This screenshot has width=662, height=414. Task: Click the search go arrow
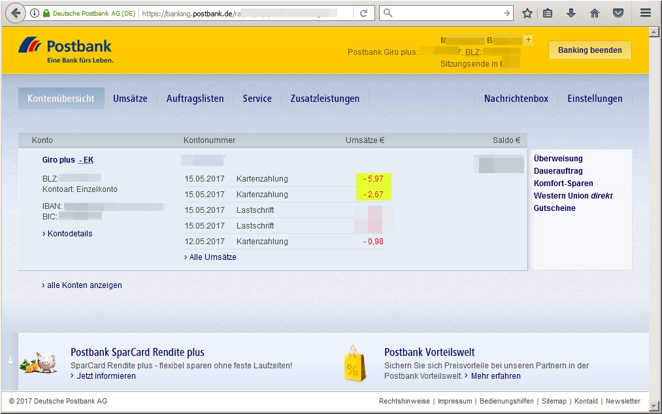click(507, 13)
